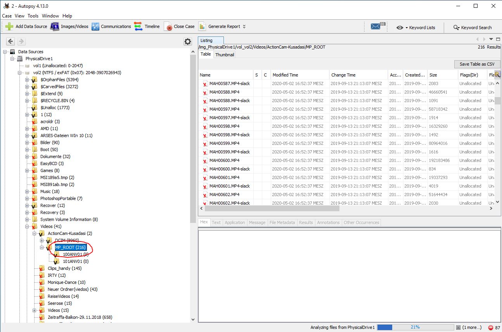Click Close Case toolbar button
This screenshot has width=502, height=332.
coord(179,26)
